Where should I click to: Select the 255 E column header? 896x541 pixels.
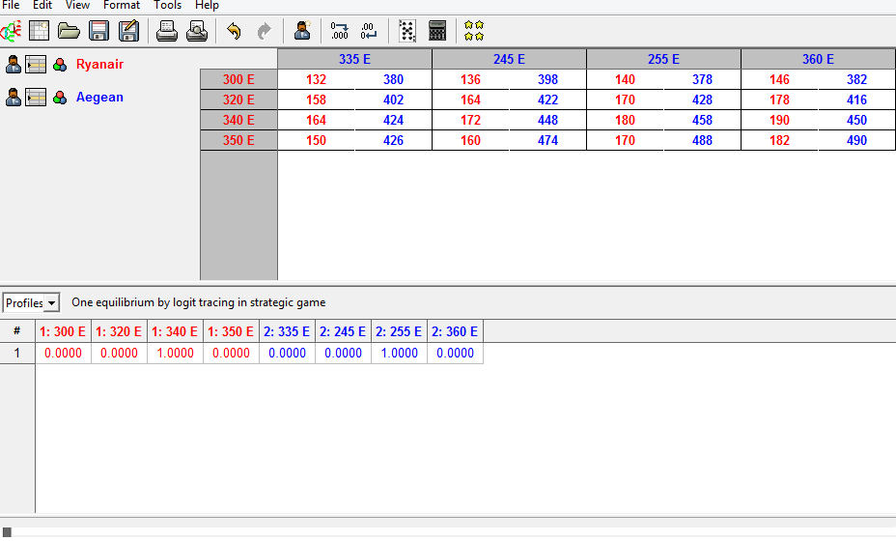(x=663, y=59)
